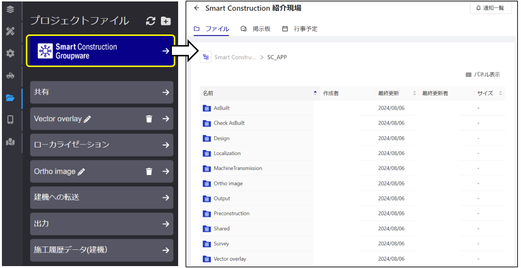Image resolution: width=521 pixels, height=268 pixels.
Task: Rename Ortho image with pencil icon
Action: click(81, 172)
